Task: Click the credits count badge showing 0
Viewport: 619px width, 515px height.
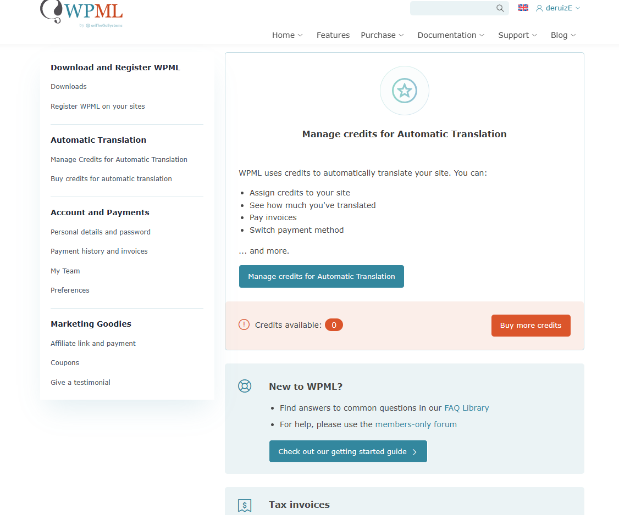Action: tap(334, 325)
